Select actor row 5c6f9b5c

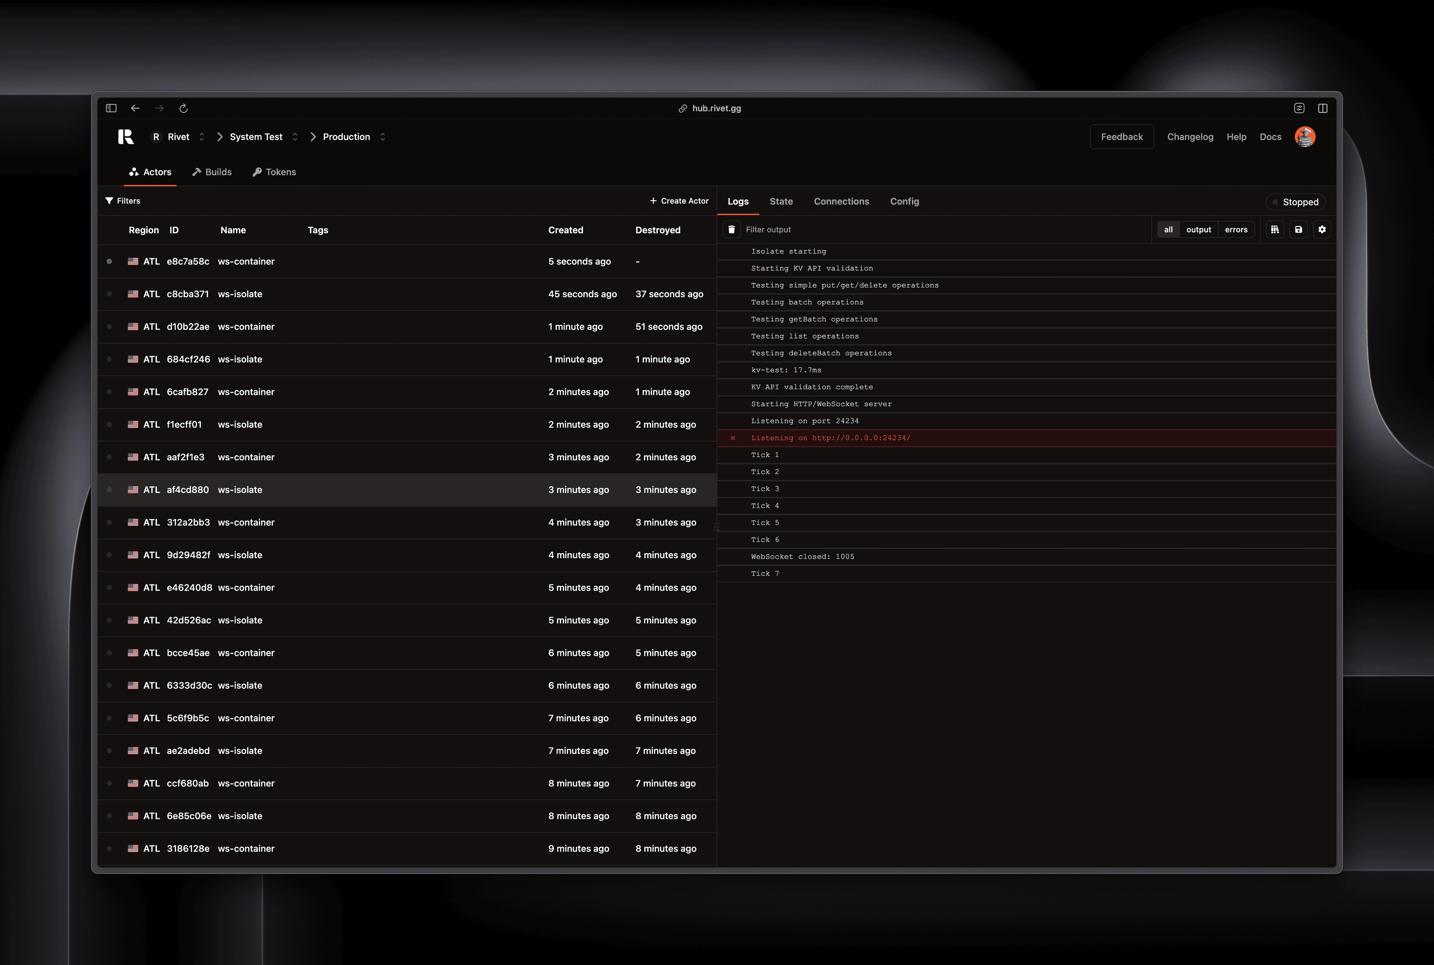pos(407,718)
